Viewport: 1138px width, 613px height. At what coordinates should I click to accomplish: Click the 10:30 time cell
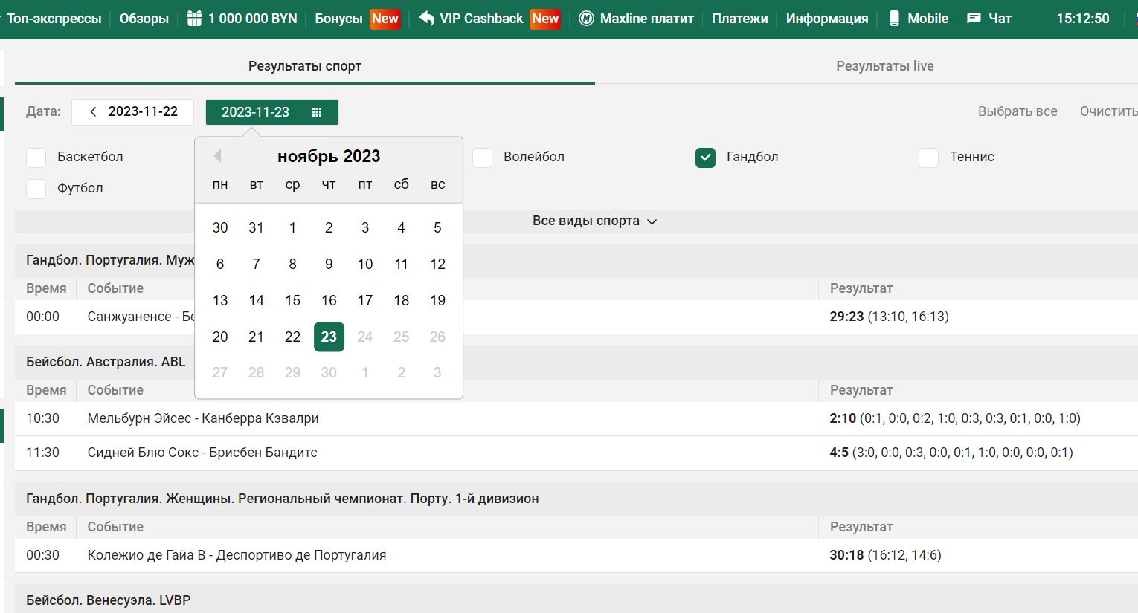(x=42, y=418)
